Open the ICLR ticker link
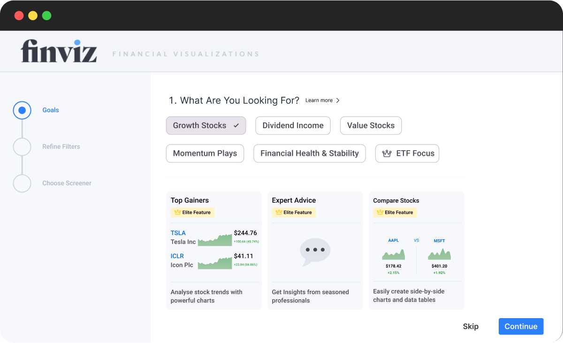 [x=177, y=256]
